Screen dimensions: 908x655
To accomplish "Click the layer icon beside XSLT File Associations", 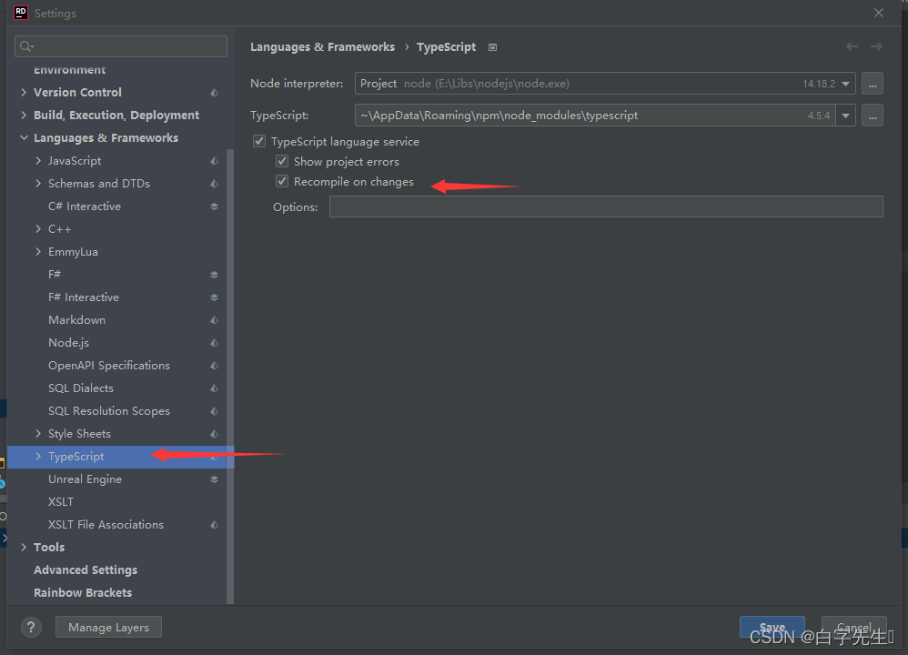I will point(214,525).
